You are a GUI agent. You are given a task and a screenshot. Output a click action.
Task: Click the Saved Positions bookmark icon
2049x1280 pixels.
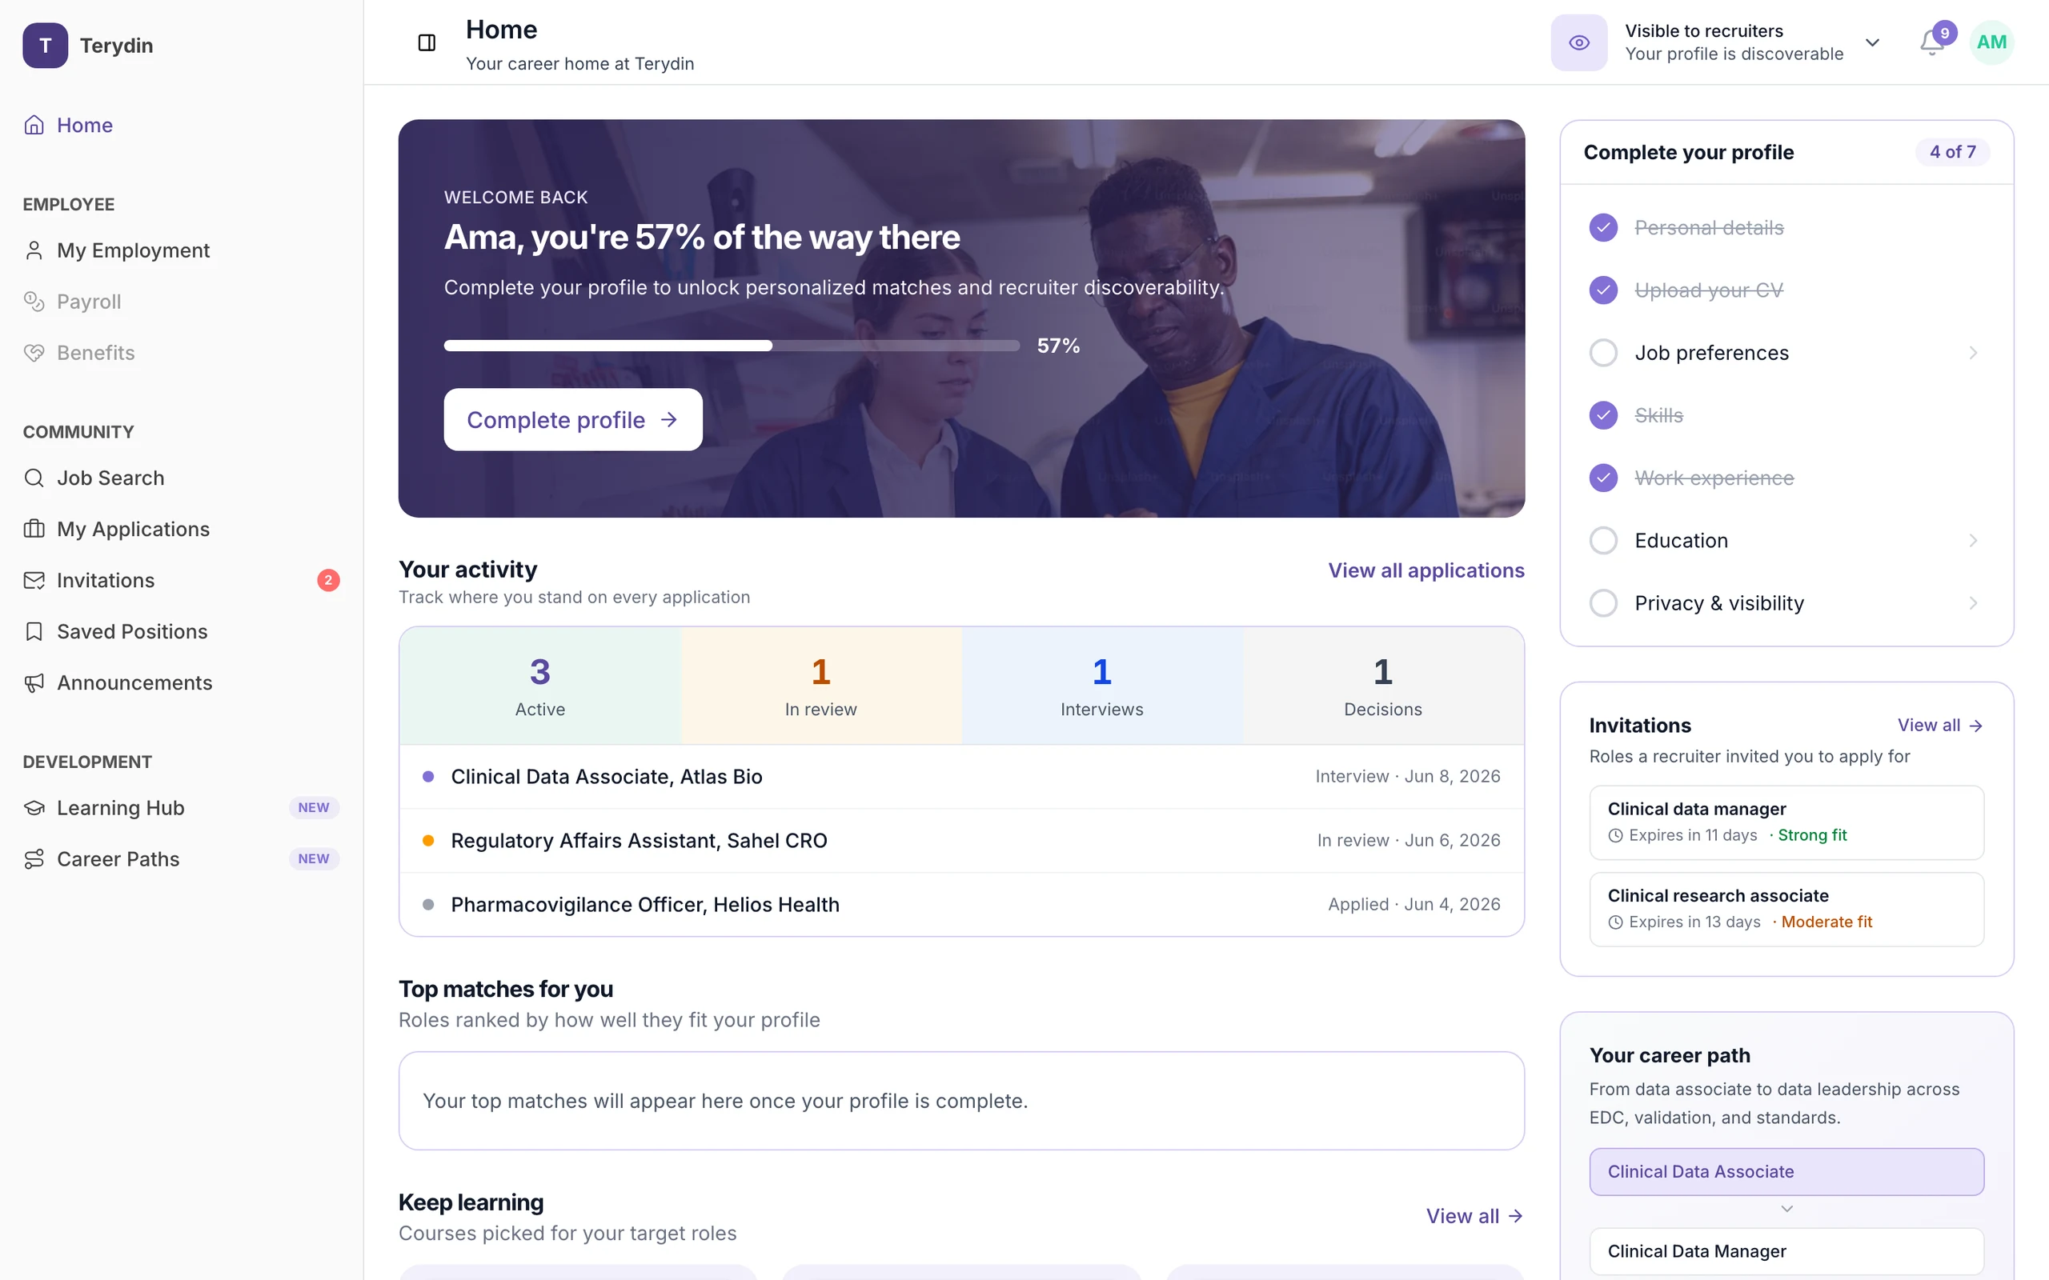34,631
